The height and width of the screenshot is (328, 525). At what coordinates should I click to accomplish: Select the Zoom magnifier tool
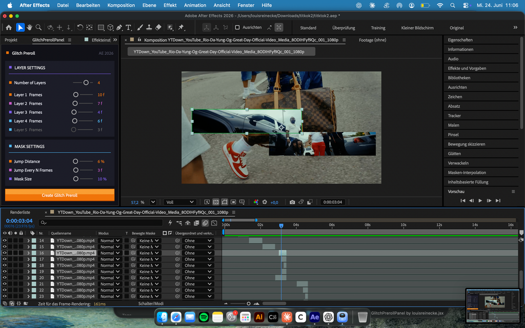click(x=38, y=28)
